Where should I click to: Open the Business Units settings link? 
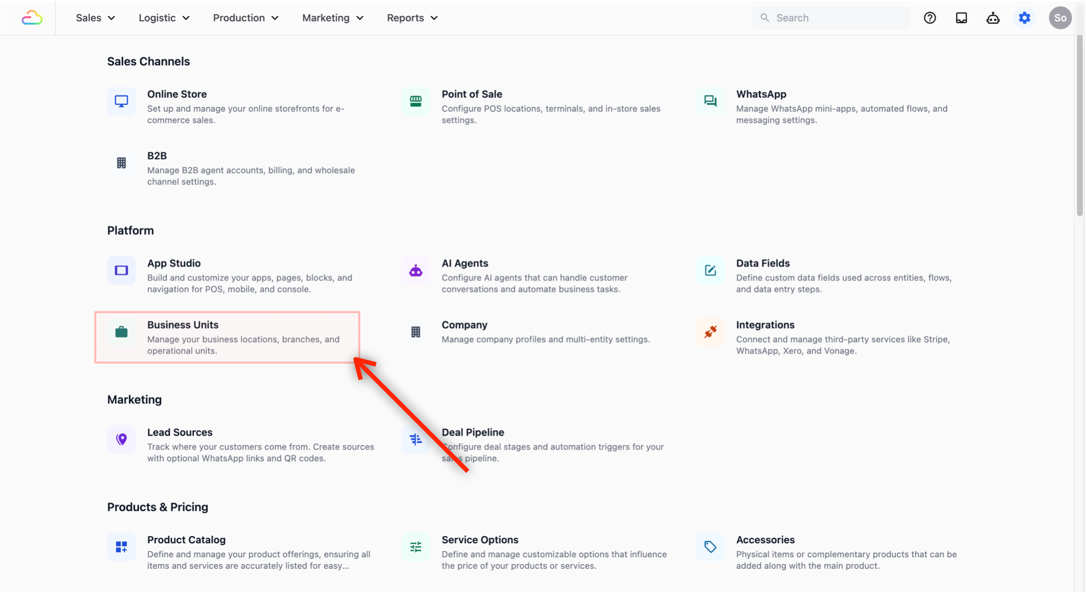click(183, 325)
